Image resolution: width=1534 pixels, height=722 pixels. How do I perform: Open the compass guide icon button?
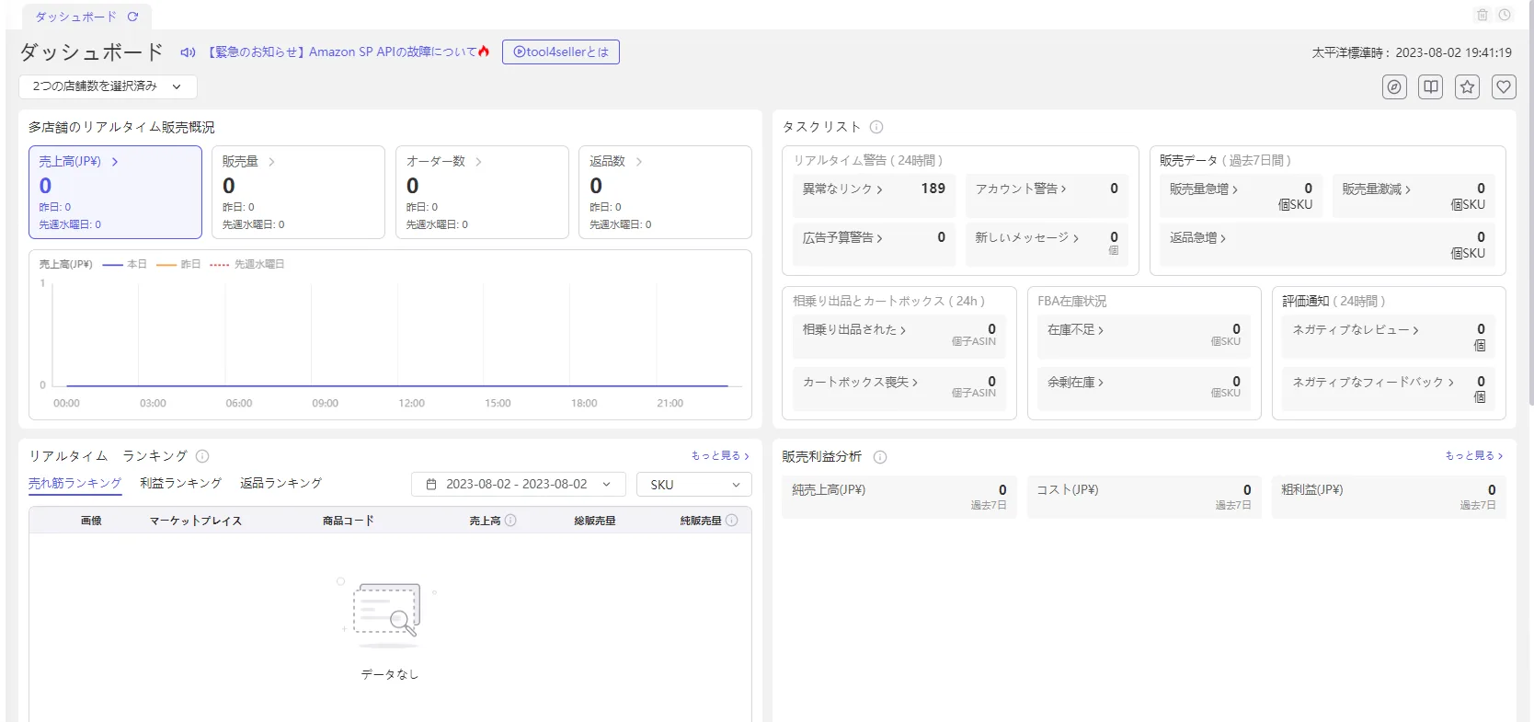pyautogui.click(x=1394, y=87)
